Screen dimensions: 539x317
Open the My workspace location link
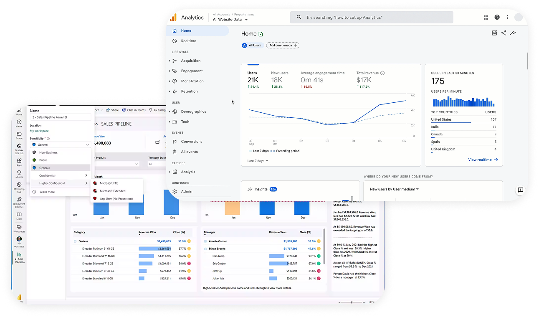pos(39,131)
